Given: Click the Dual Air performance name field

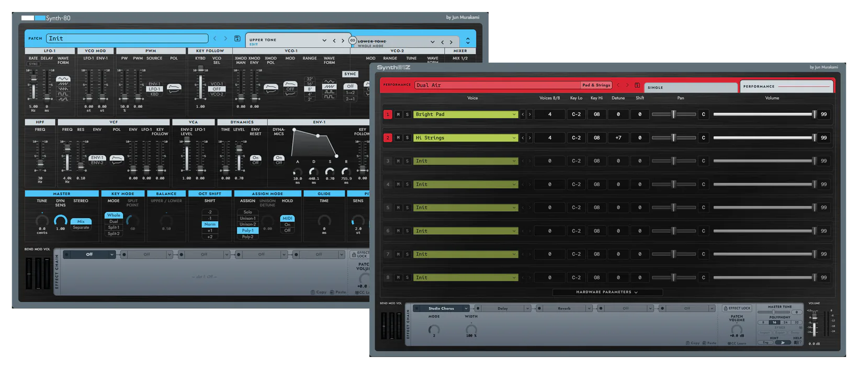Looking at the screenshot, I should coord(498,85).
